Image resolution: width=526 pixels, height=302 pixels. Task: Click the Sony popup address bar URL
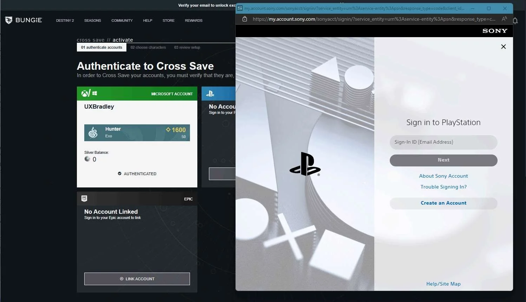(x=374, y=19)
